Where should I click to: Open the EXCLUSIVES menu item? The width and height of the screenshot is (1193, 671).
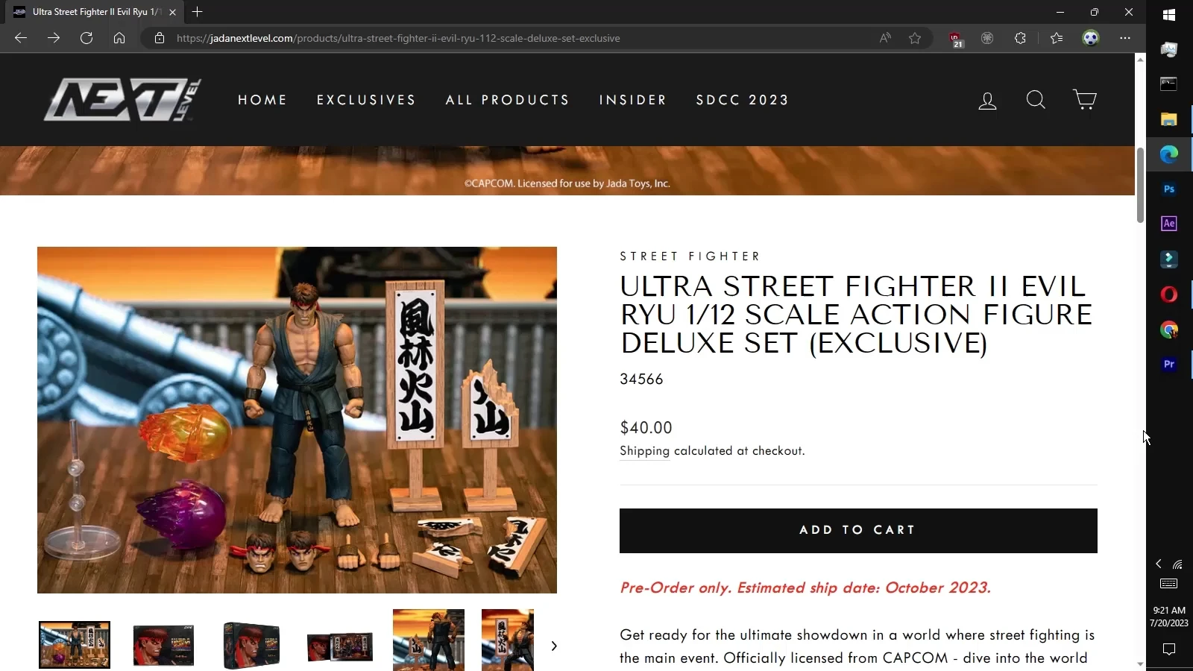366,100
